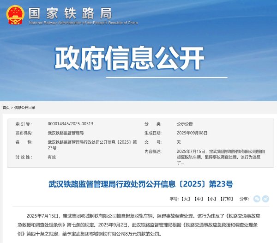
Task: Click category value 公示公告
Action: [x=185, y=124]
